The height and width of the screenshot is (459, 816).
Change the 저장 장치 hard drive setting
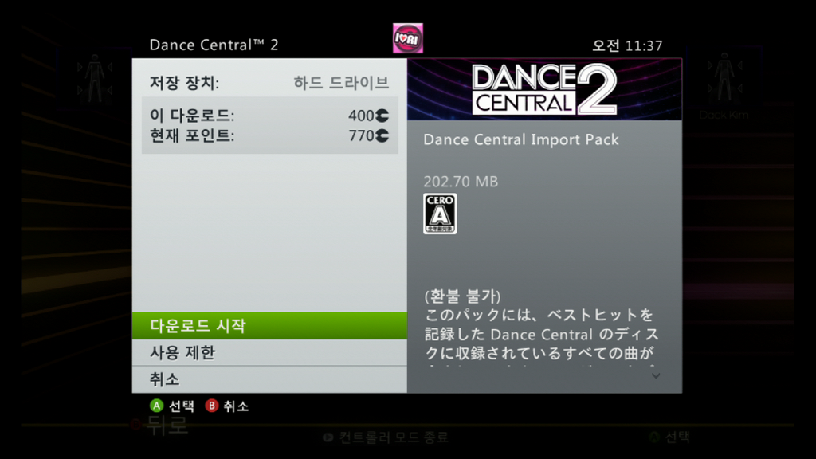click(x=269, y=83)
